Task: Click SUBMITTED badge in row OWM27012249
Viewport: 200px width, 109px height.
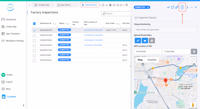Action: (64, 35)
